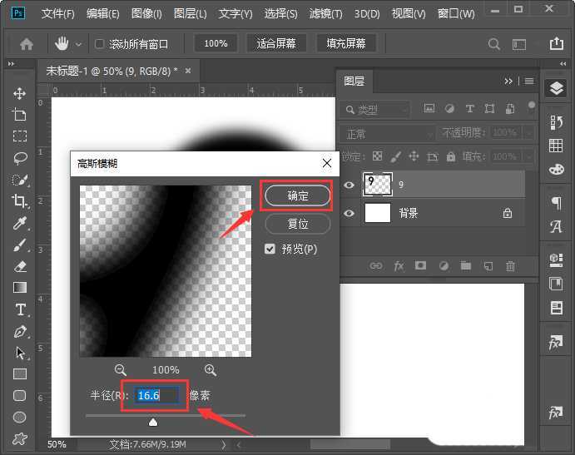Select the Horizontal Type tool

[x=20, y=309]
